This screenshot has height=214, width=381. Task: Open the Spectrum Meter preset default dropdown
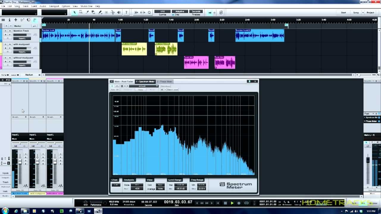coord(144,86)
